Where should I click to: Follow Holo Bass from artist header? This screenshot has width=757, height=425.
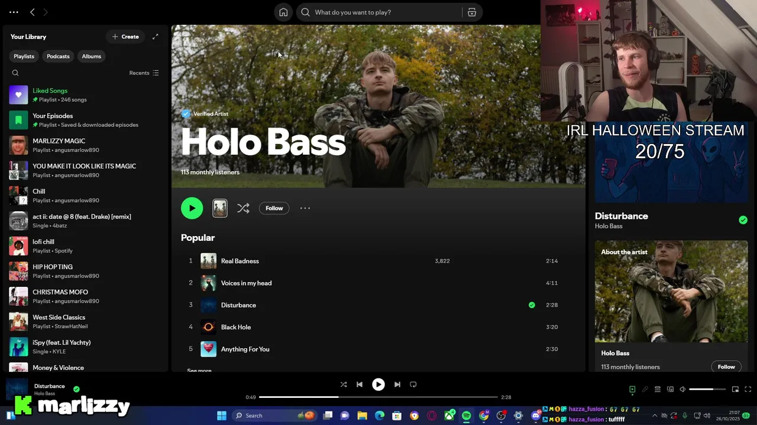tap(274, 208)
